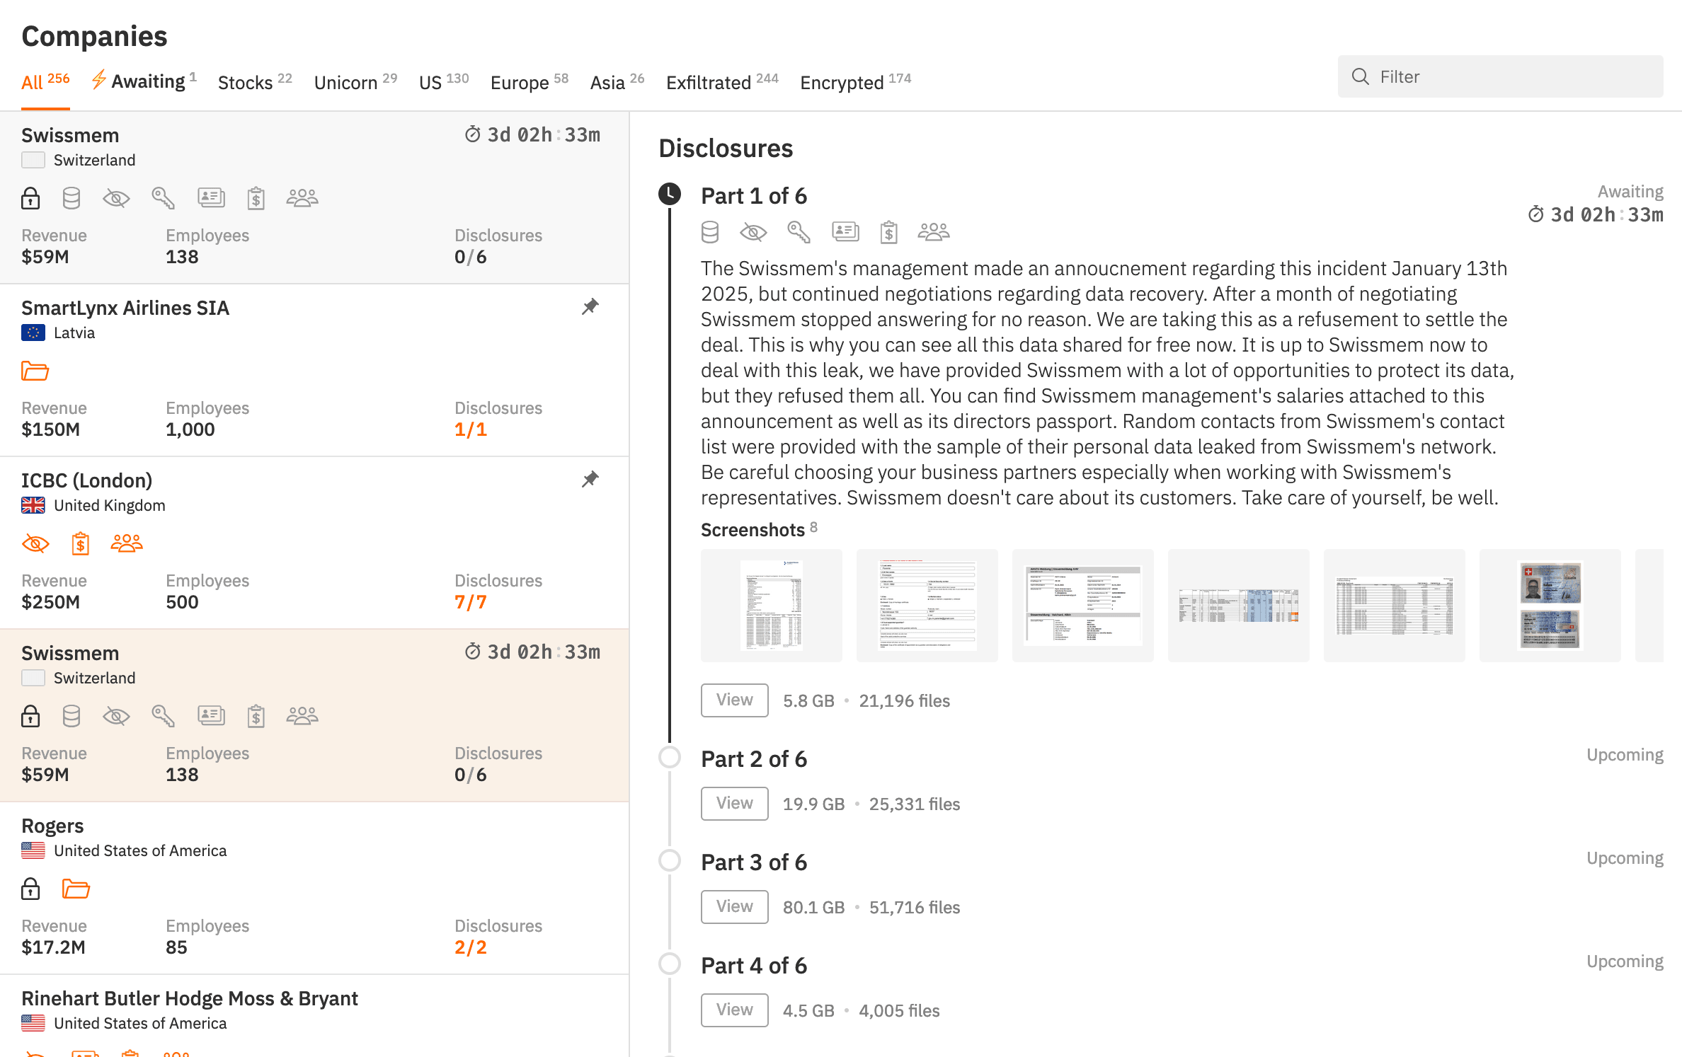This screenshot has height=1057, width=1682.
Task: Select the ICBC (London) company
Action: (x=314, y=543)
